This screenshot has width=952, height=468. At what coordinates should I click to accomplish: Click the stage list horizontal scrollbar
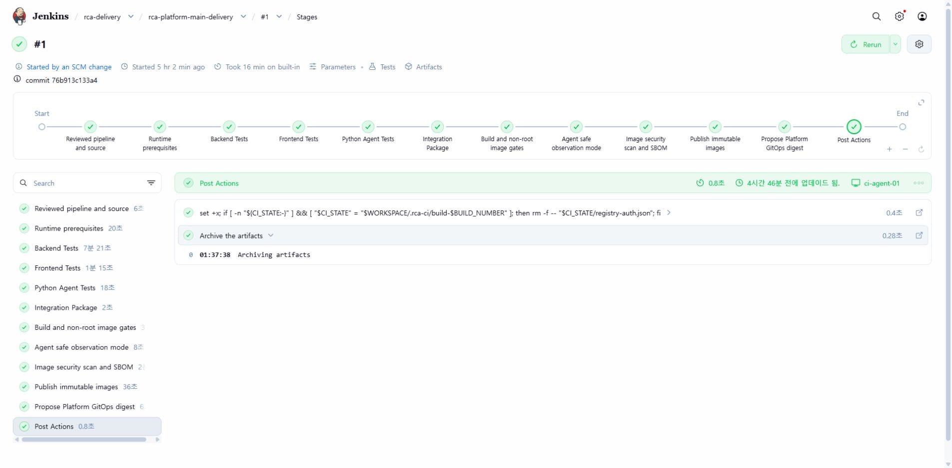pos(84,440)
